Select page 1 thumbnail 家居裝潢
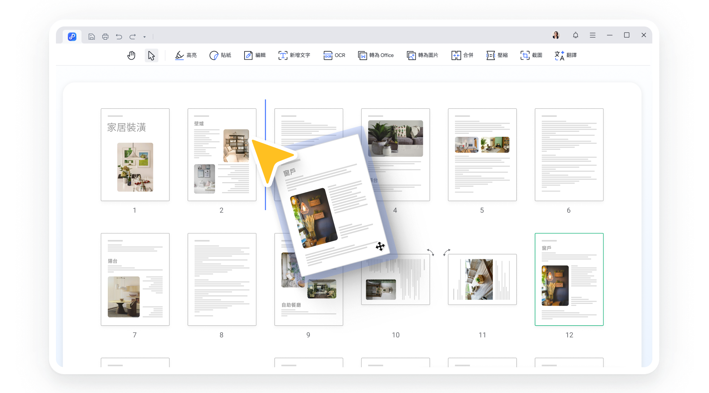 coord(135,155)
